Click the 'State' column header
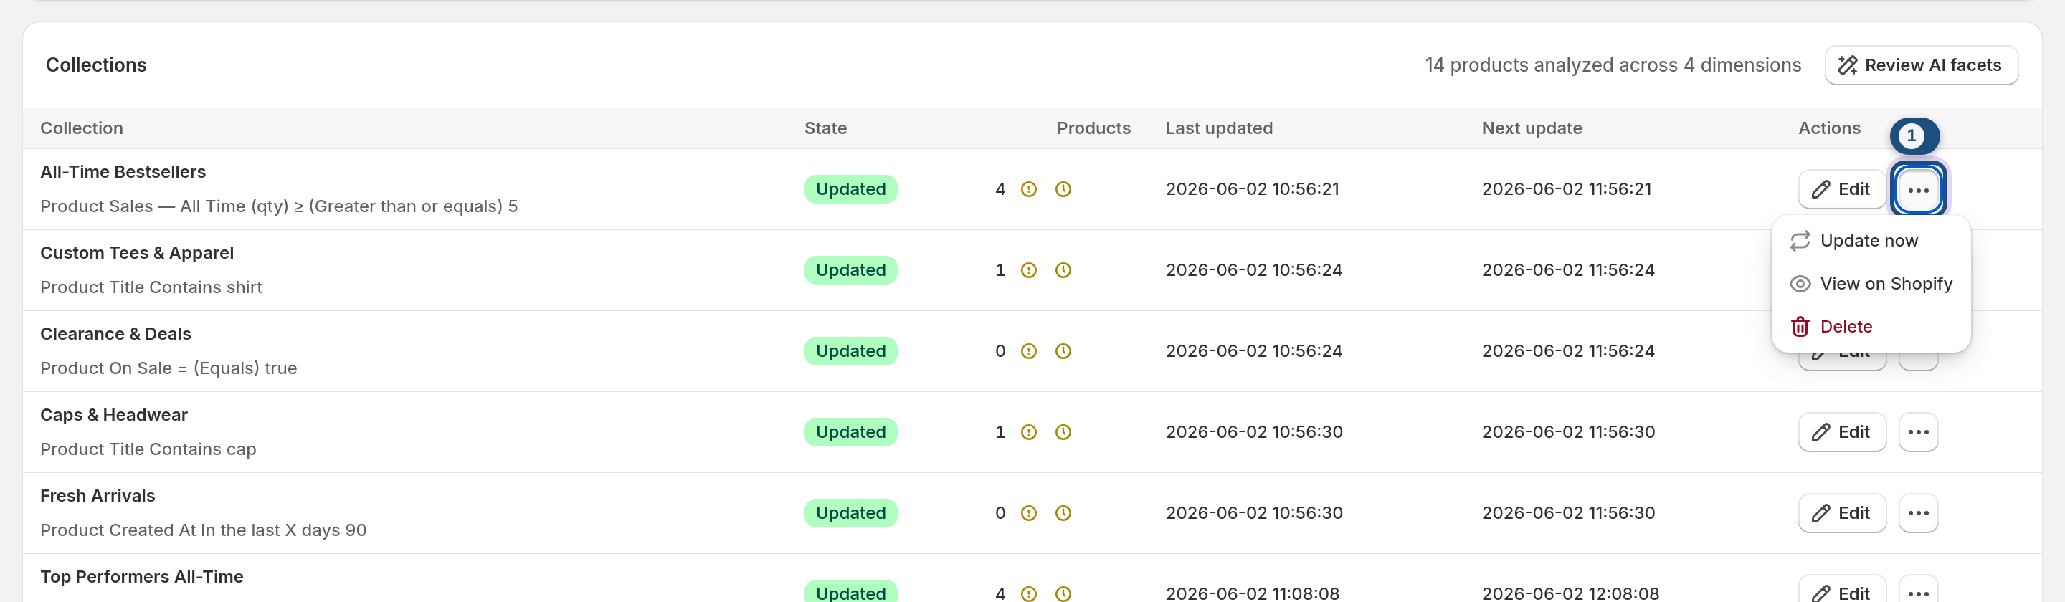Screen dimensions: 2065x602 (x=826, y=128)
